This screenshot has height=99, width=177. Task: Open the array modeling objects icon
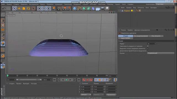click(x=88, y=9)
